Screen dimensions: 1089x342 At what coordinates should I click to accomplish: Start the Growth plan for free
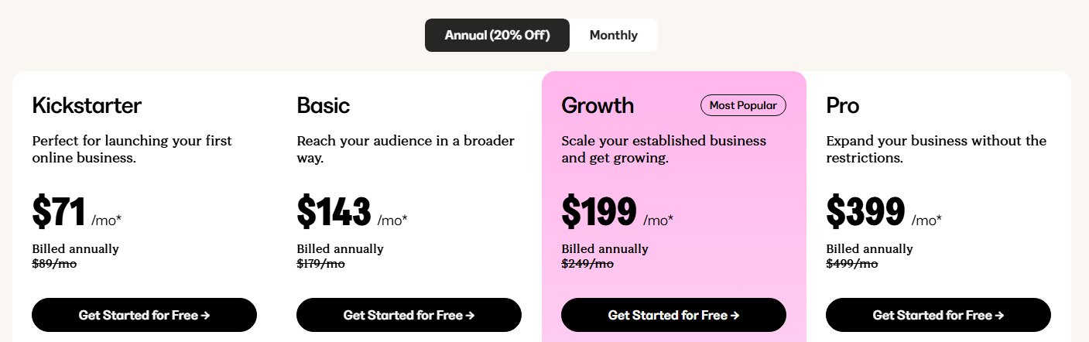click(x=673, y=315)
